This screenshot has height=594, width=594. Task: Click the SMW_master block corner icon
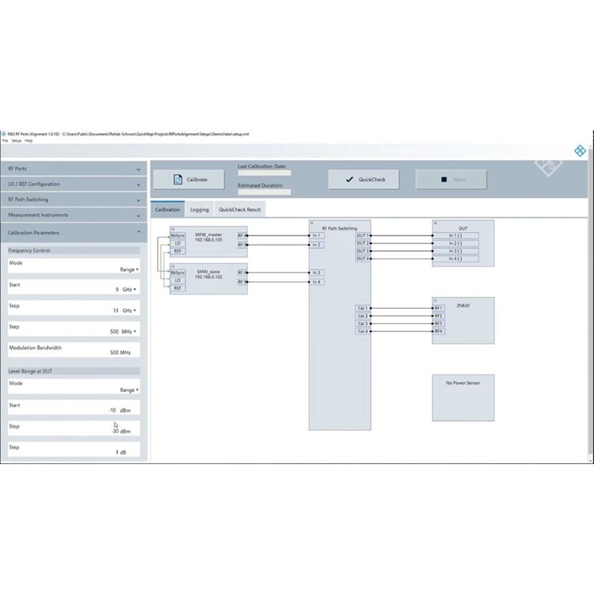point(173,229)
